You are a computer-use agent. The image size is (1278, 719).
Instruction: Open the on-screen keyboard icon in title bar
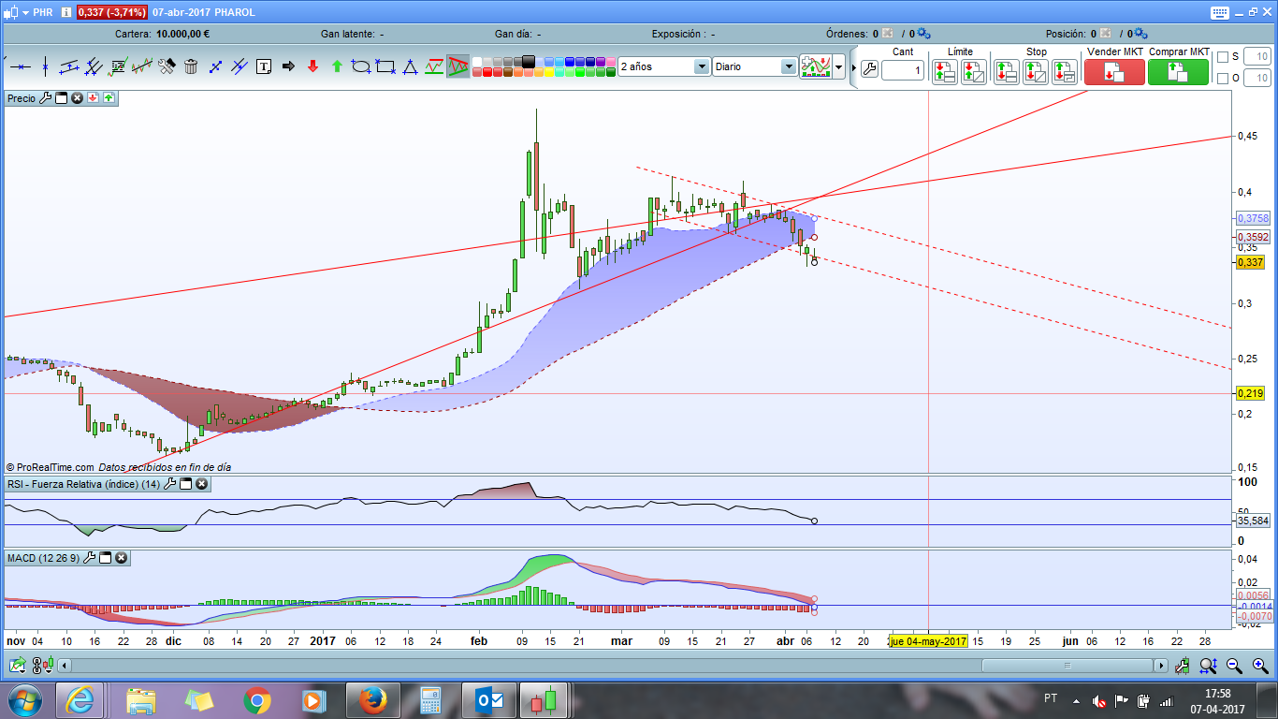point(1220,12)
